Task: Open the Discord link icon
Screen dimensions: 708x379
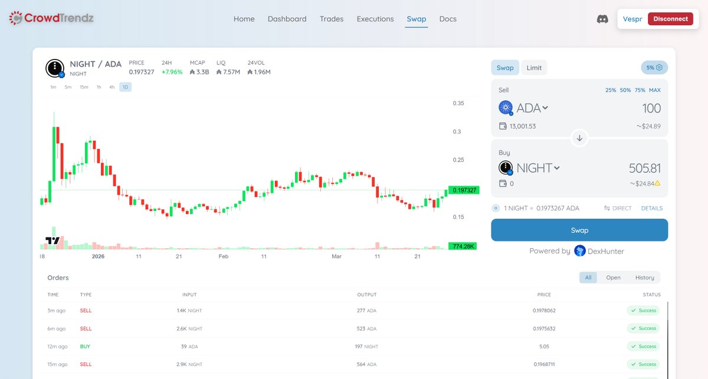Action: tap(602, 19)
